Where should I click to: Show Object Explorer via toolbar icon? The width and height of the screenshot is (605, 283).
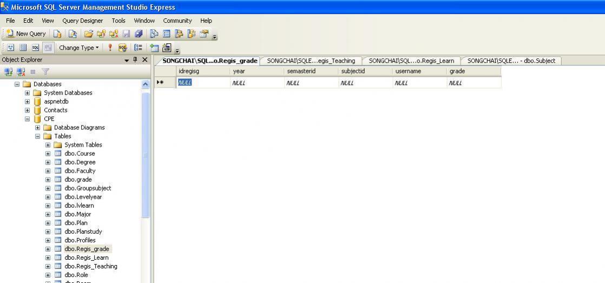pos(179,34)
